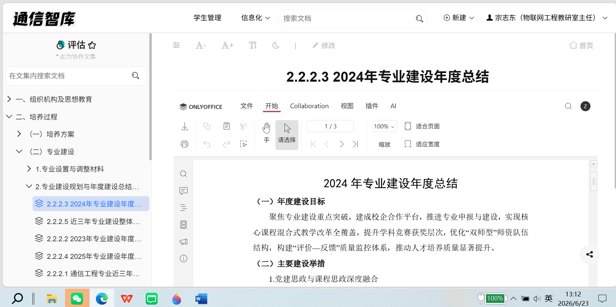Open the 新建 dropdown

[x=459, y=18]
